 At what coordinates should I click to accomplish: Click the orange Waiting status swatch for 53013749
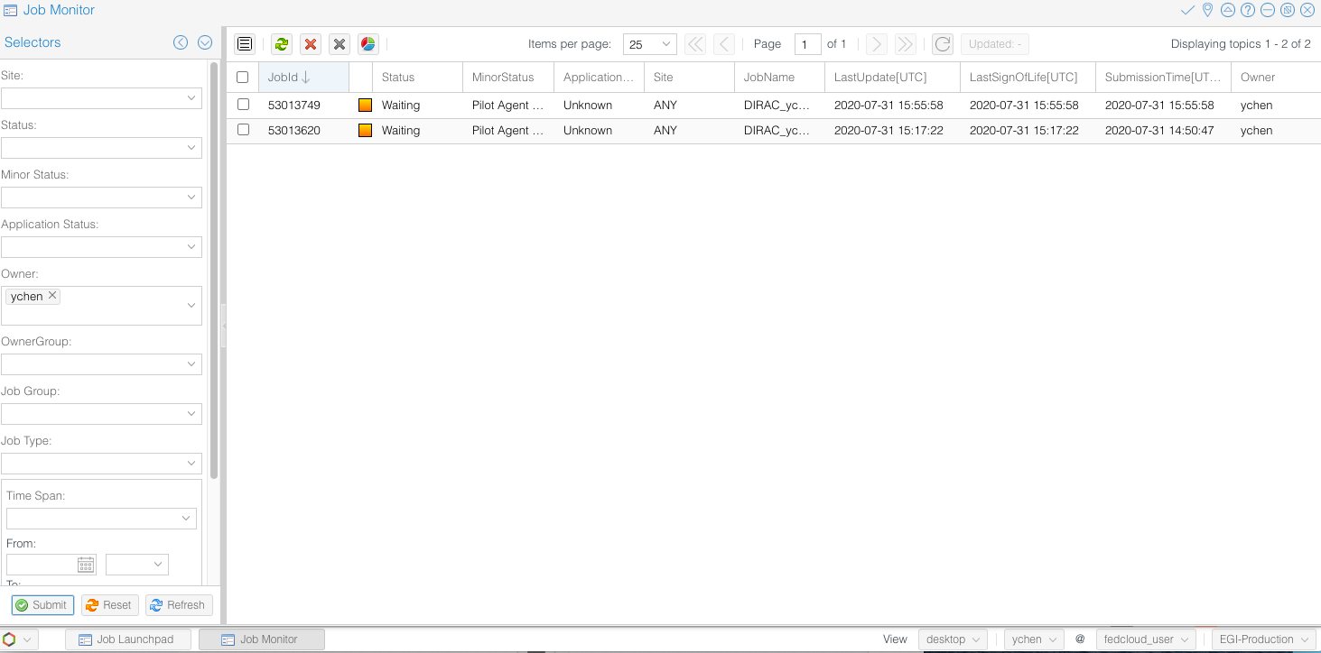pyautogui.click(x=365, y=104)
